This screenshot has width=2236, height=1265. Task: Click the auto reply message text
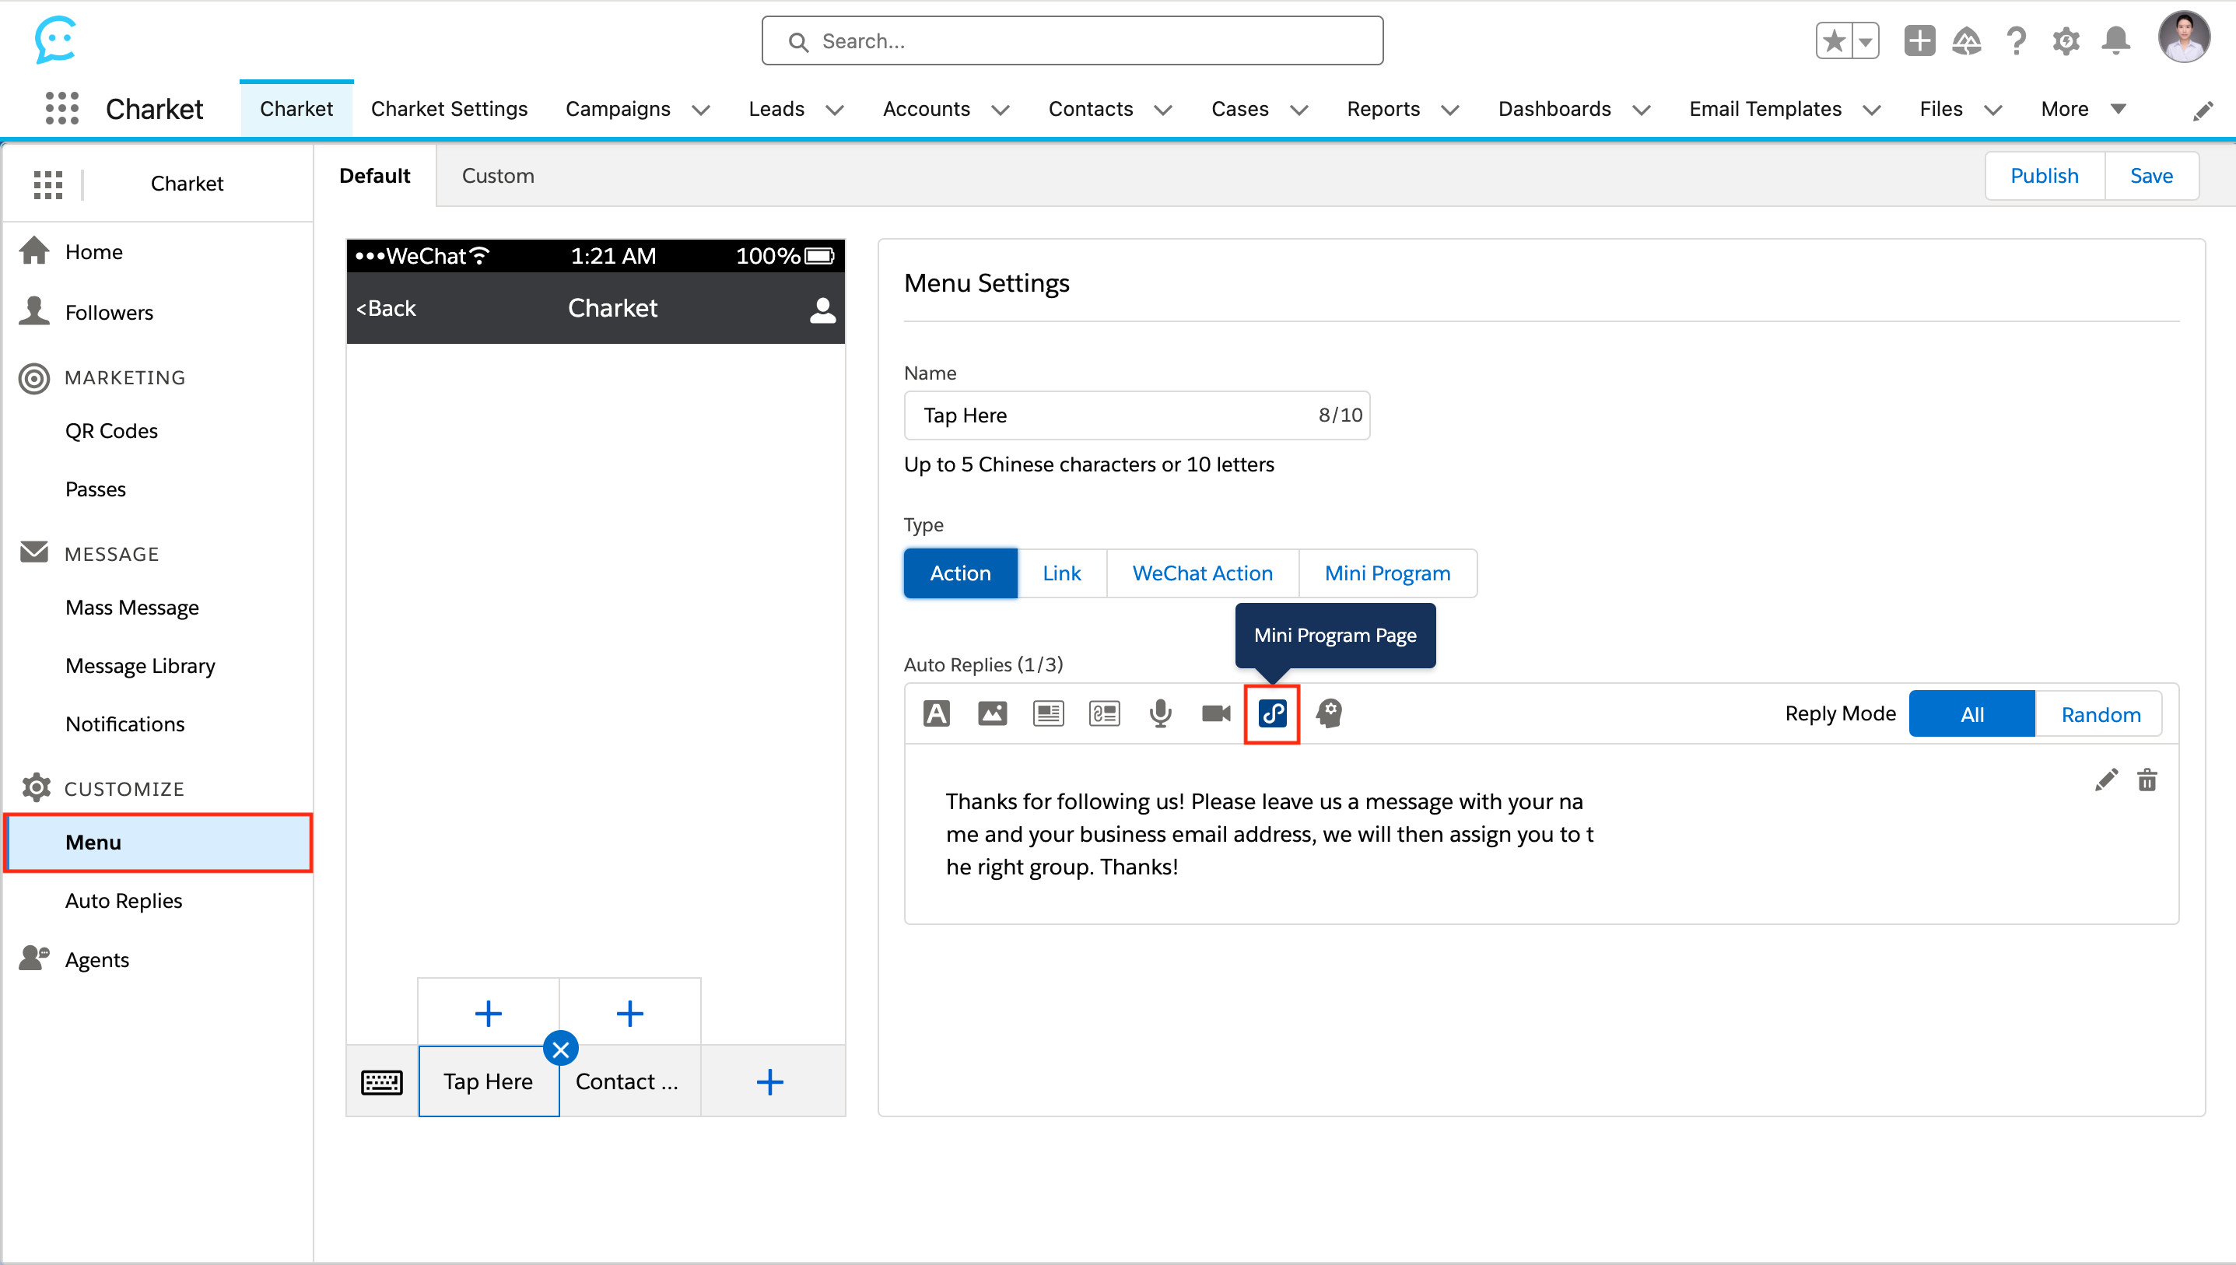point(1269,834)
